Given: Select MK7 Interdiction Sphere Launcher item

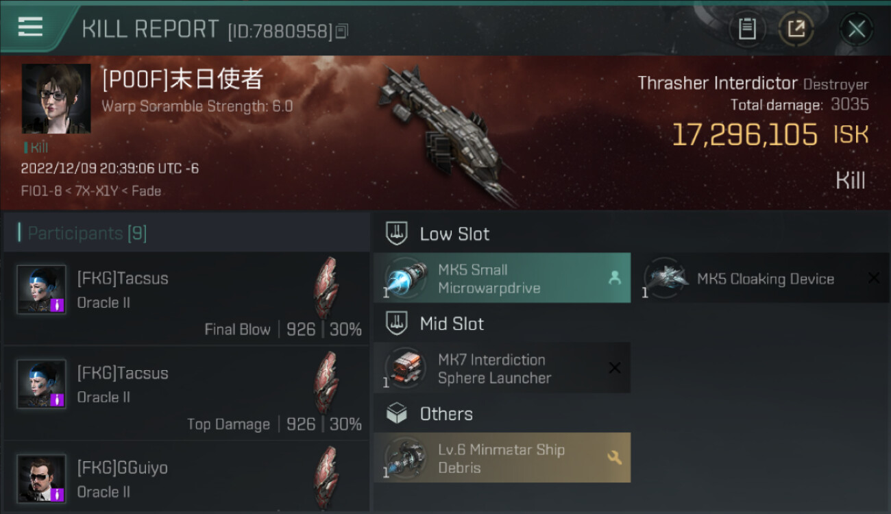Looking at the screenshot, I should click(502, 368).
